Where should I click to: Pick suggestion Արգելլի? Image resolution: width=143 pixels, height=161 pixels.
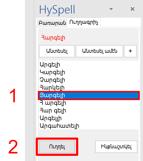[89, 118]
